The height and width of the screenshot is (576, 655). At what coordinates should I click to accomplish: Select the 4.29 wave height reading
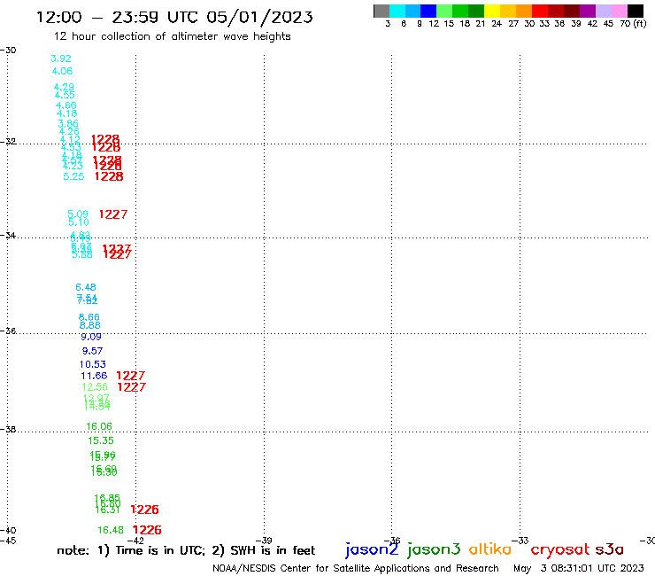point(64,87)
